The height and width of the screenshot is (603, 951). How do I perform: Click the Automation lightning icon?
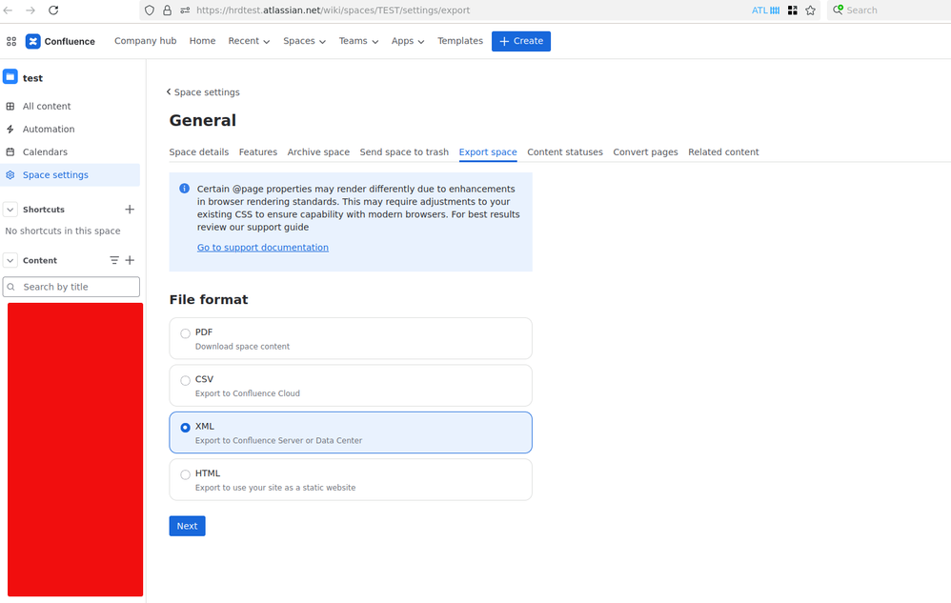[x=10, y=130]
